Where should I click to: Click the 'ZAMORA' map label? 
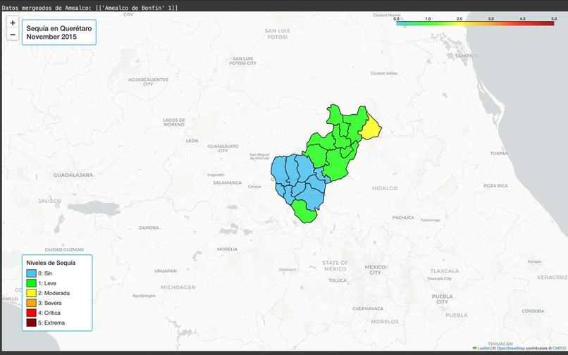tap(149, 228)
